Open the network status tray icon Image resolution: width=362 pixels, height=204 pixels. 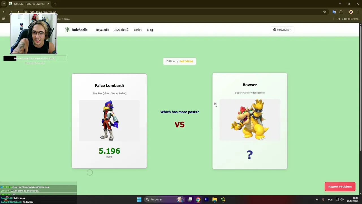point(337,199)
